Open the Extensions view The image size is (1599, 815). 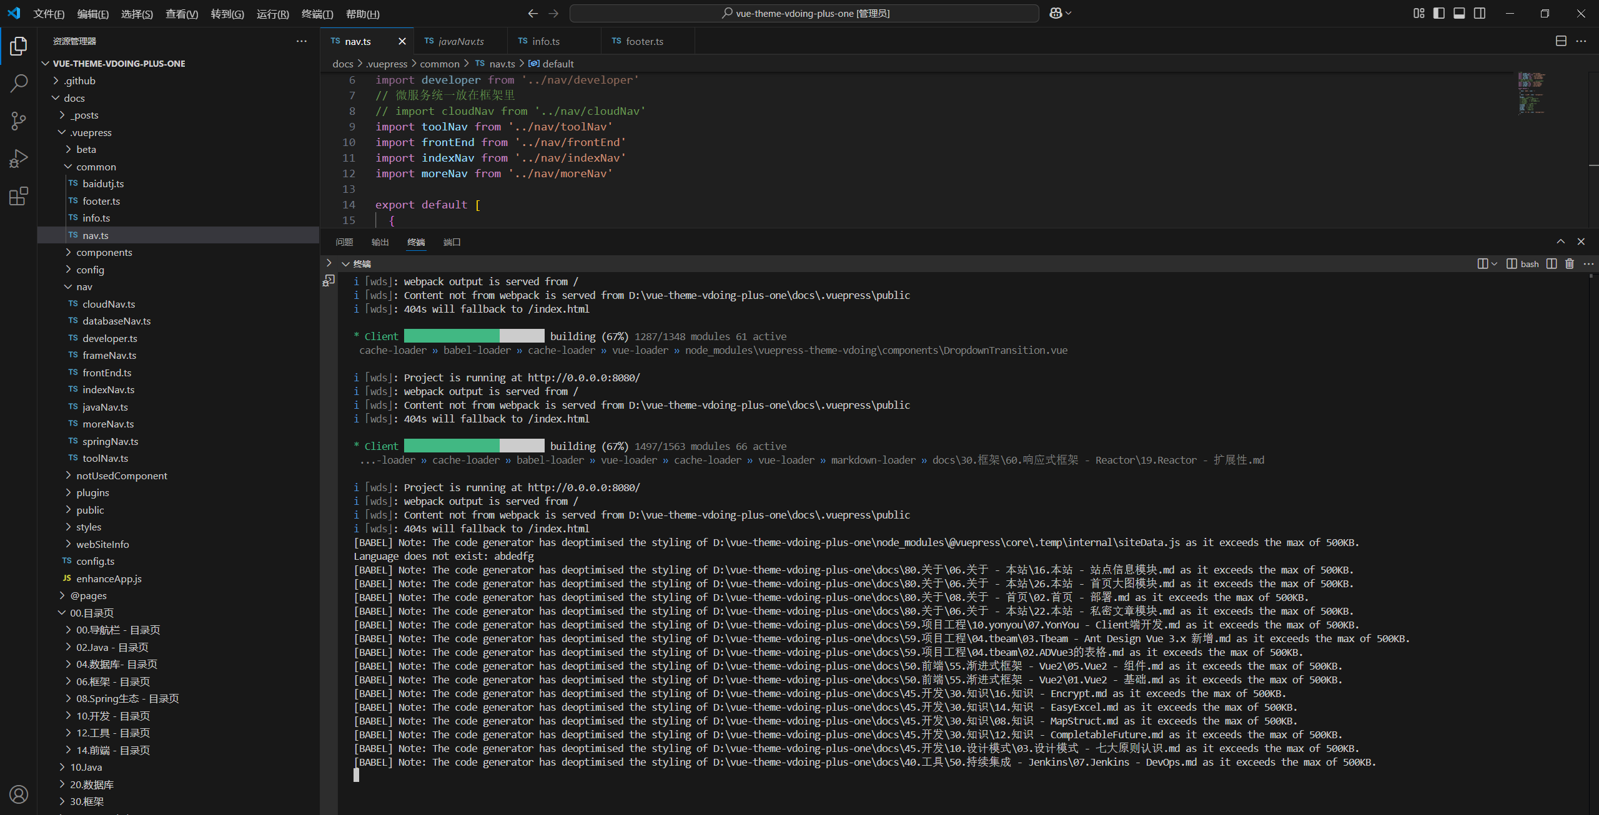[x=19, y=197]
